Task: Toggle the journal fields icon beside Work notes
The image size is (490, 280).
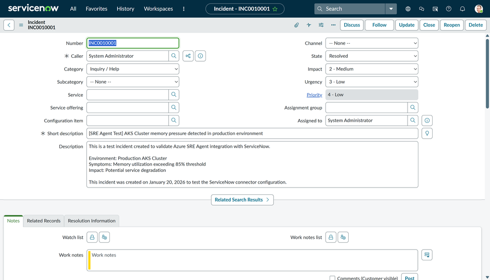Action: (427, 255)
